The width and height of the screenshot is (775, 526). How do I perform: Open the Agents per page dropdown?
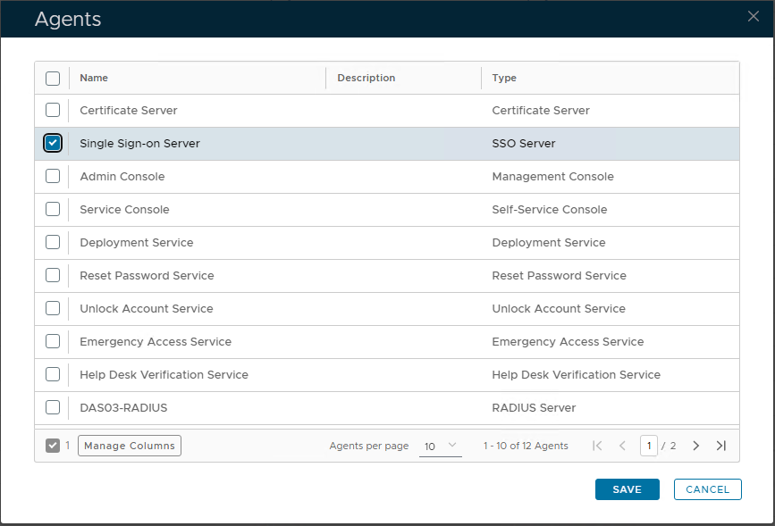[440, 446]
